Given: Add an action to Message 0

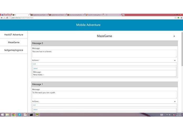Looking at the screenshot, I should [175, 60].
